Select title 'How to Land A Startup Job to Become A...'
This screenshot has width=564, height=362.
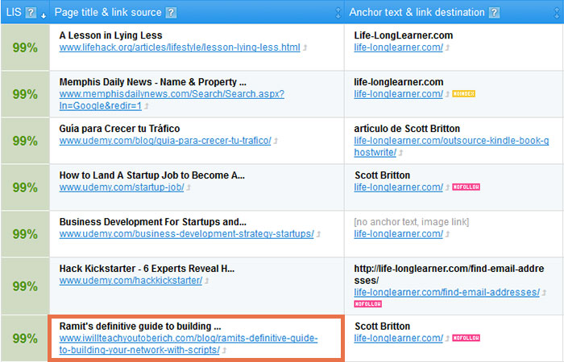click(152, 175)
